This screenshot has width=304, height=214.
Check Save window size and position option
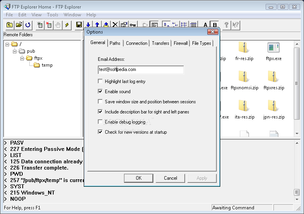[100, 102]
